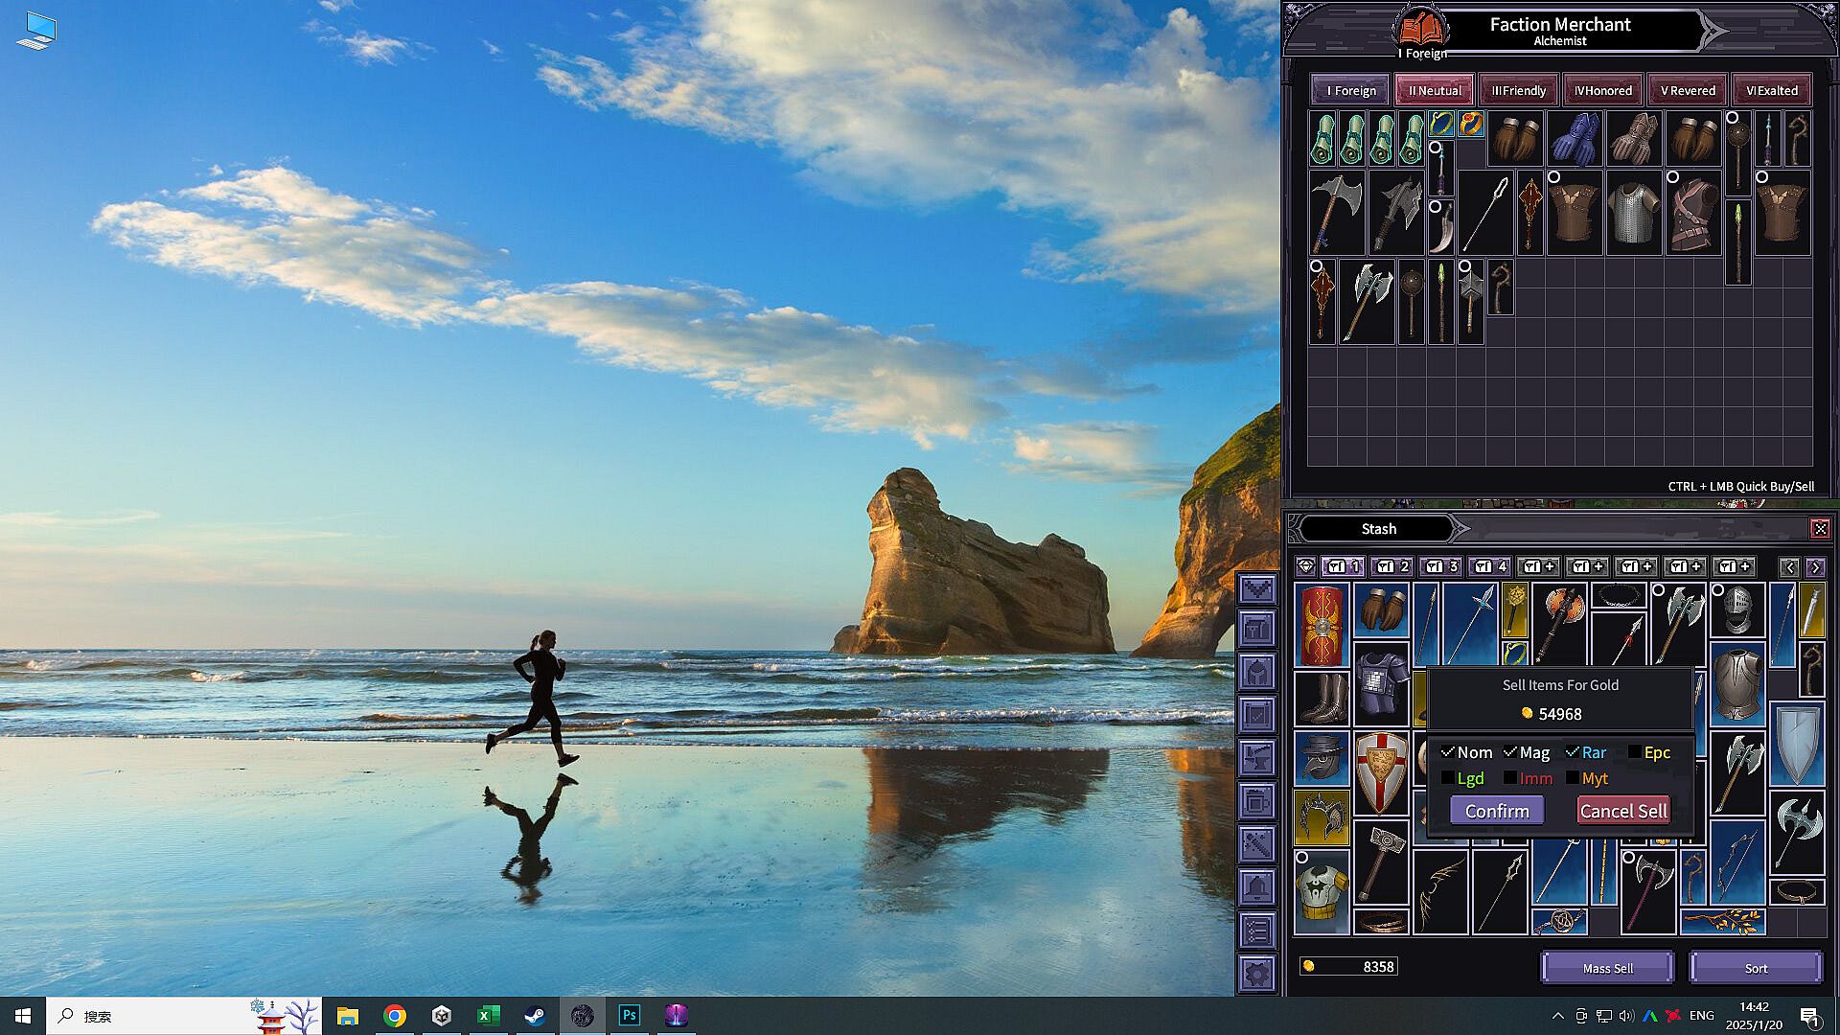Select the red Roman shield in stash
The height and width of the screenshot is (1035, 1840).
tap(1322, 626)
